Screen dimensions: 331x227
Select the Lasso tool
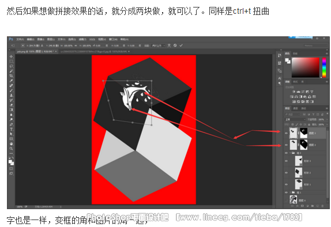coord(11,66)
